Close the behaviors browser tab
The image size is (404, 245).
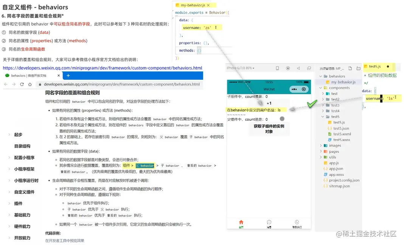pyautogui.click(x=59, y=76)
